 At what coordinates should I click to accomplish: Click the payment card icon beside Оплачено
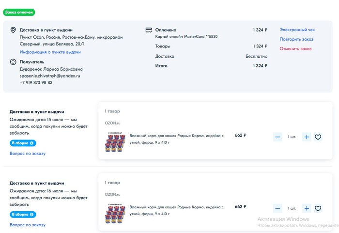pyautogui.click(x=149, y=30)
